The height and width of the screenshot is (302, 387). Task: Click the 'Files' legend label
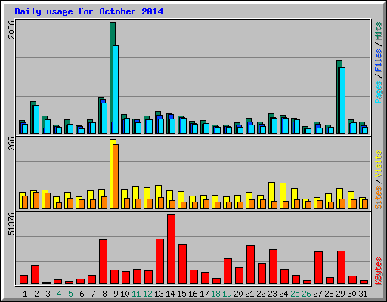coord(379,60)
